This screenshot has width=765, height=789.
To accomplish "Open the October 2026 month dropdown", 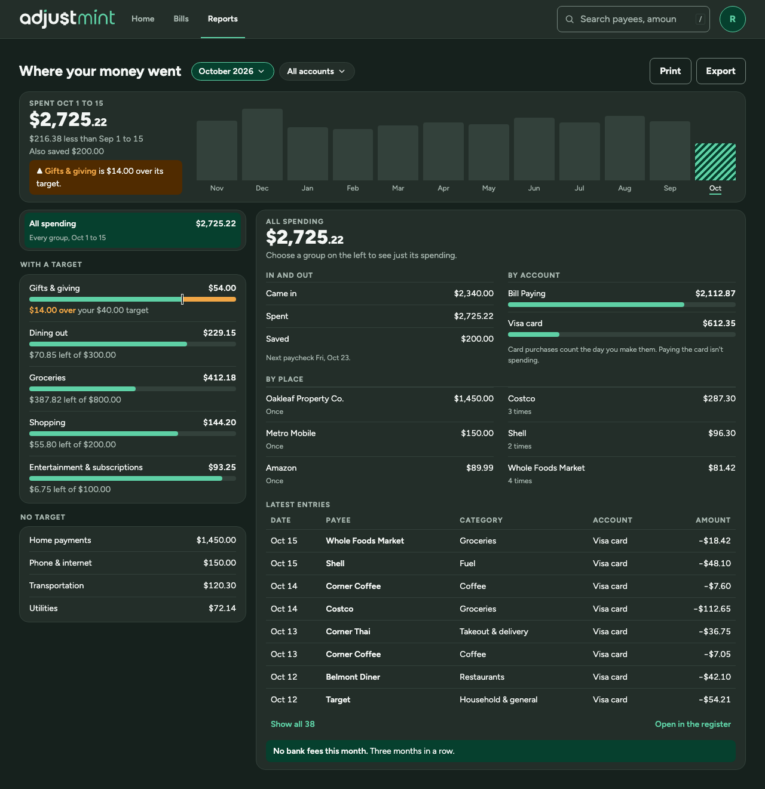I will point(232,71).
